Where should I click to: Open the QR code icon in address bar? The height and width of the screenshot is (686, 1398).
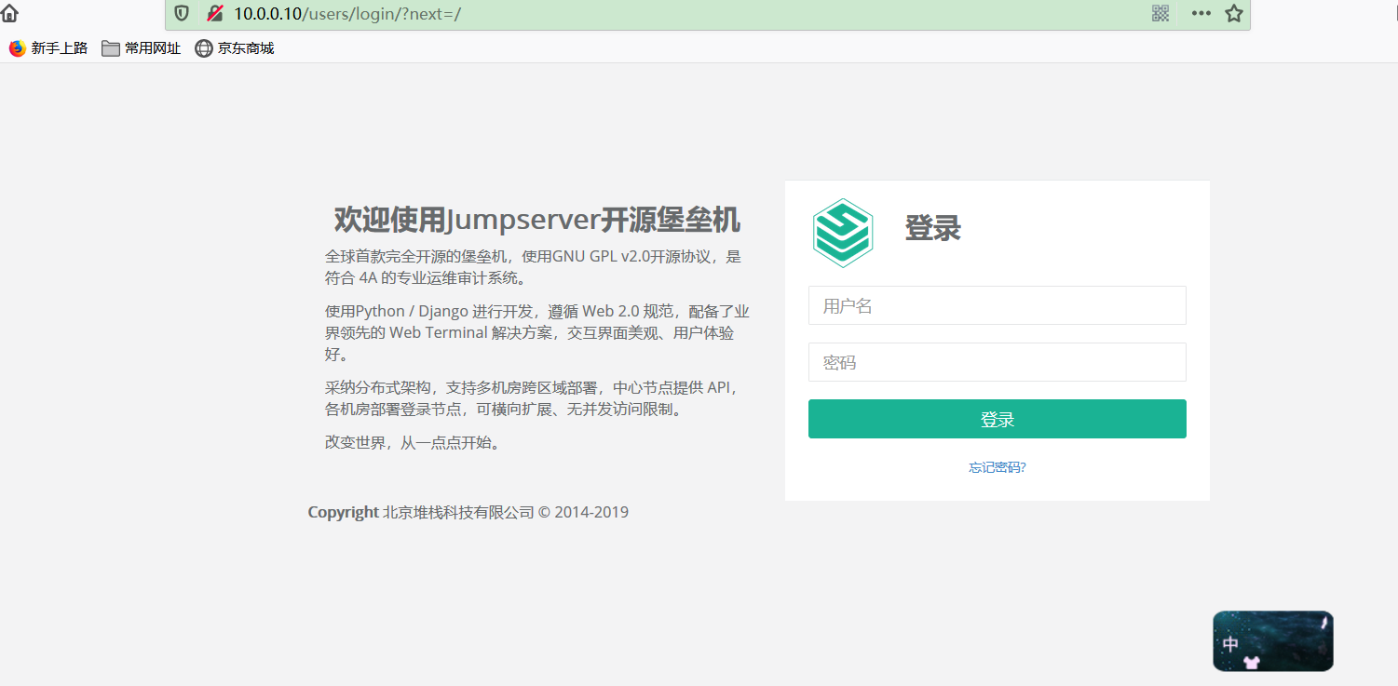(1160, 13)
